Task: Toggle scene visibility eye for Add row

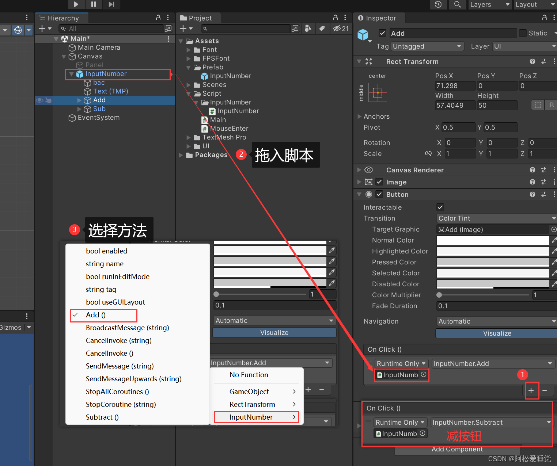Action: (x=39, y=100)
